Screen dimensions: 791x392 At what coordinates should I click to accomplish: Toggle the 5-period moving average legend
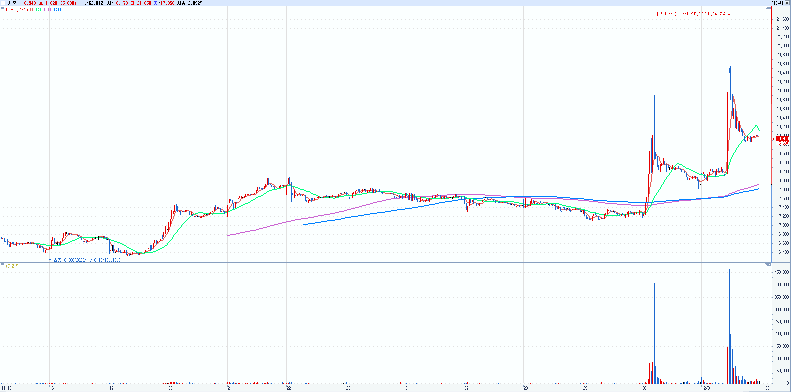tap(32, 9)
